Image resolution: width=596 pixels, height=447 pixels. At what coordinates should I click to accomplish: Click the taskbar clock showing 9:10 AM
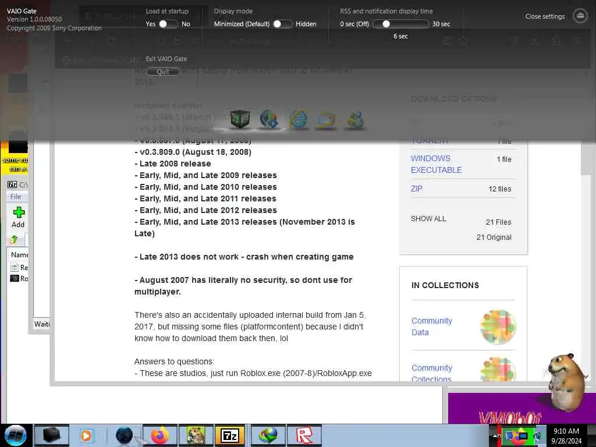(566, 435)
